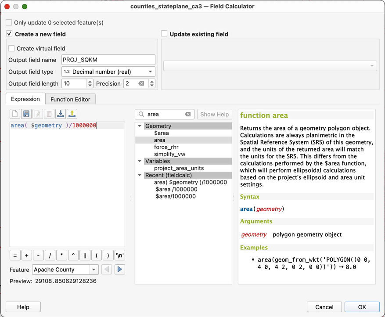The height and width of the screenshot is (317, 385).
Task: Check the Update existing field option
Action: [164, 34]
